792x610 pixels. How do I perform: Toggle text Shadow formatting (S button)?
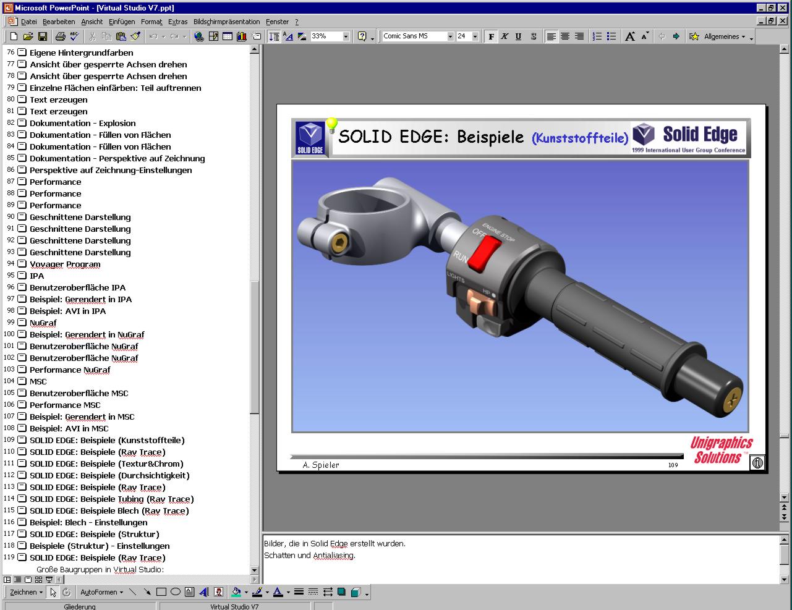(533, 36)
